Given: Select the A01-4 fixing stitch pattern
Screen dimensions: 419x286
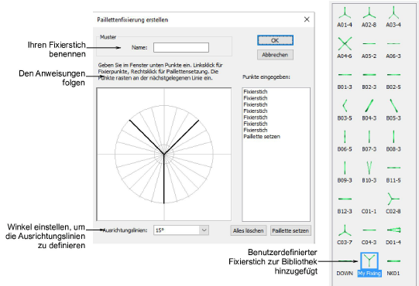Looking at the screenshot, I should 345,16.
